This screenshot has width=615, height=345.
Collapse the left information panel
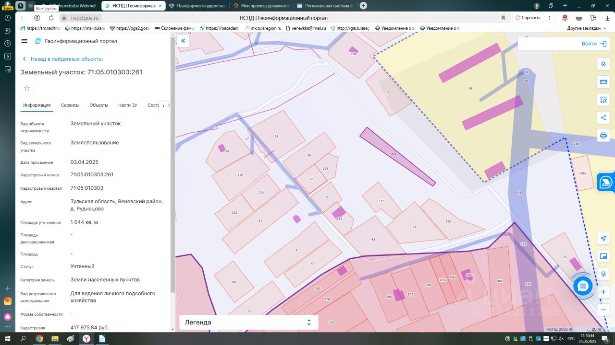coord(183,41)
